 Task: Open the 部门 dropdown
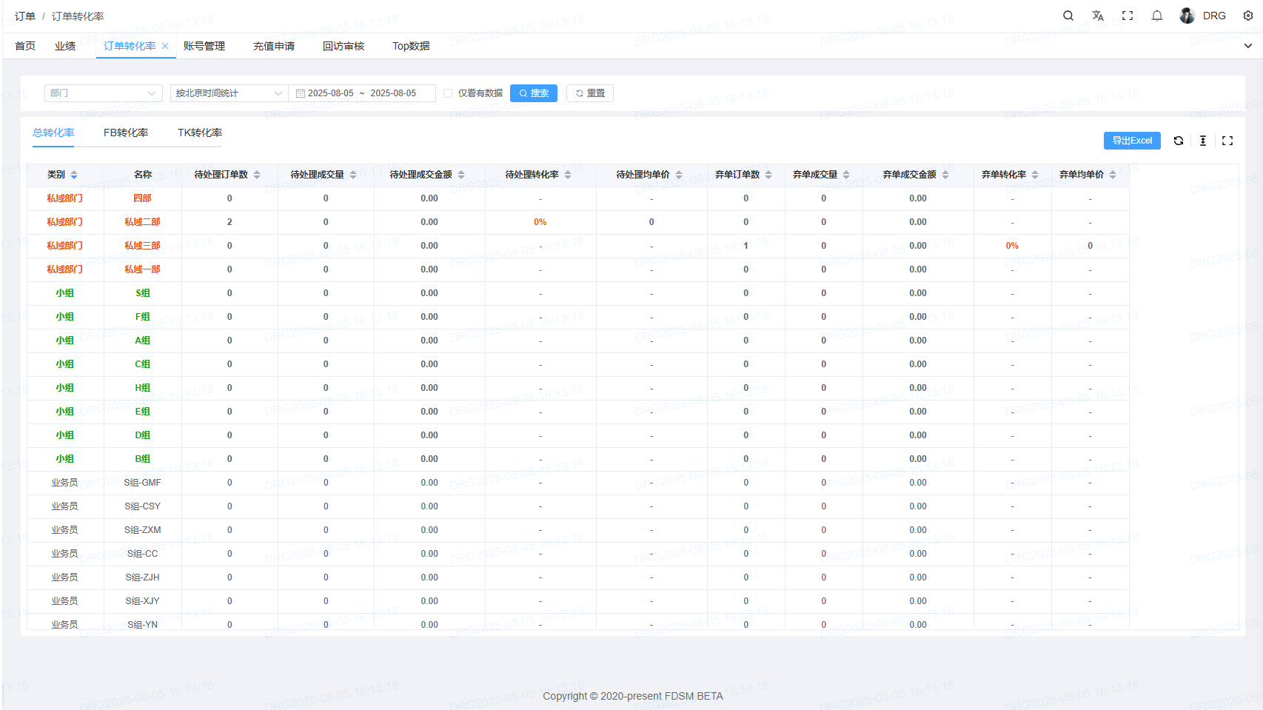click(103, 93)
